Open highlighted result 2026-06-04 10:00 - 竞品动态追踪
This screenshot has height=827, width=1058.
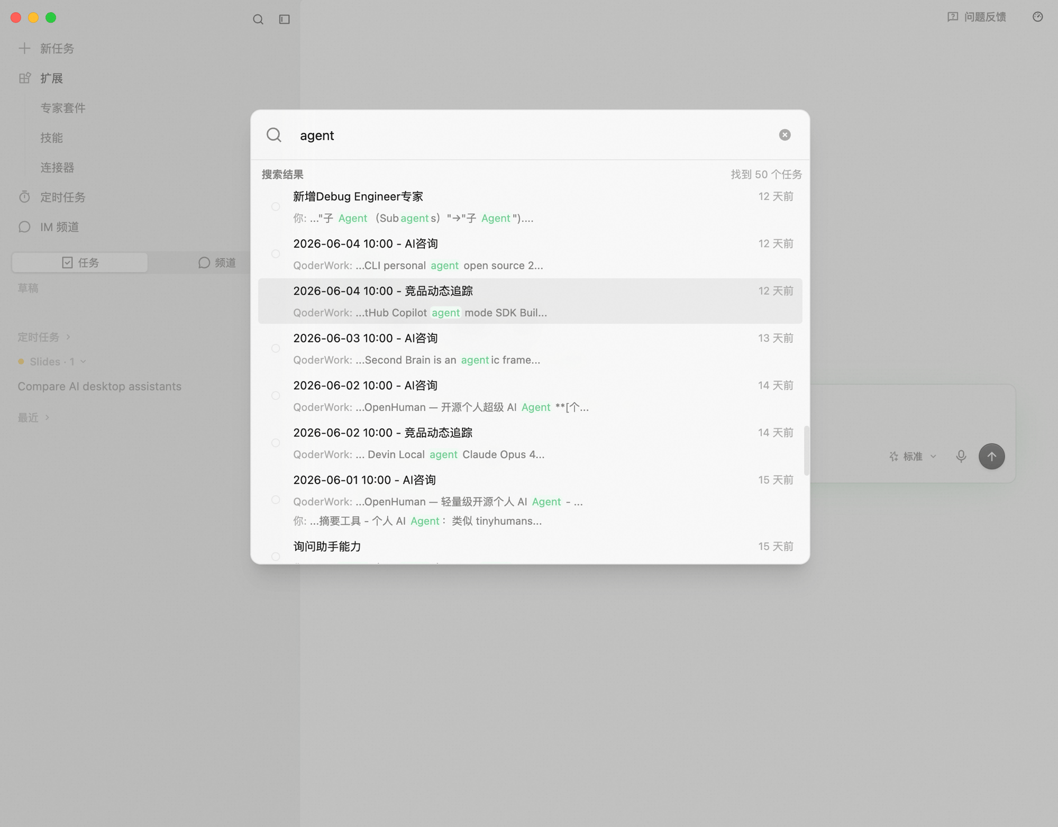click(x=530, y=301)
